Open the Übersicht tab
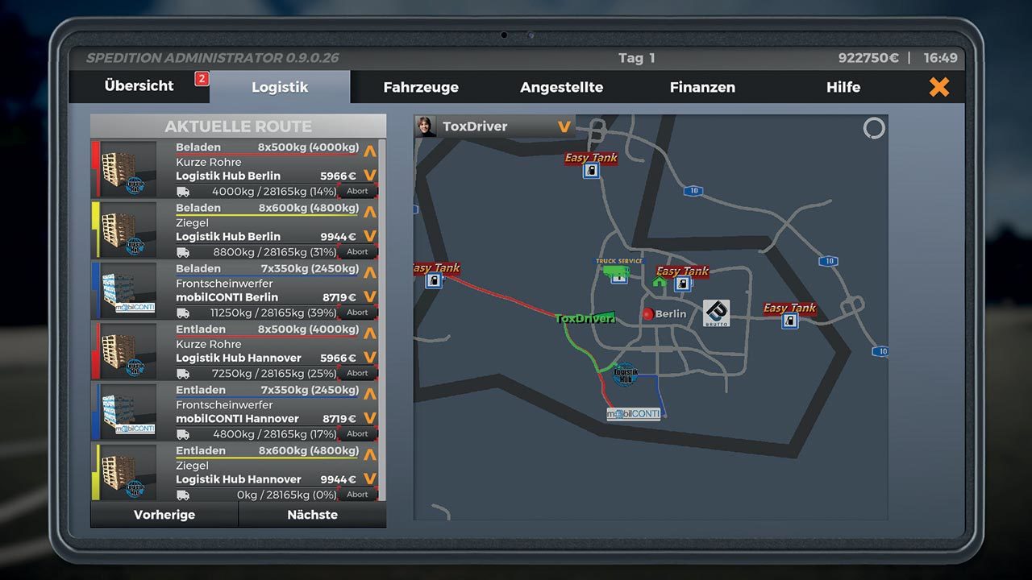Screen dimensions: 1032x580 pos(139,86)
